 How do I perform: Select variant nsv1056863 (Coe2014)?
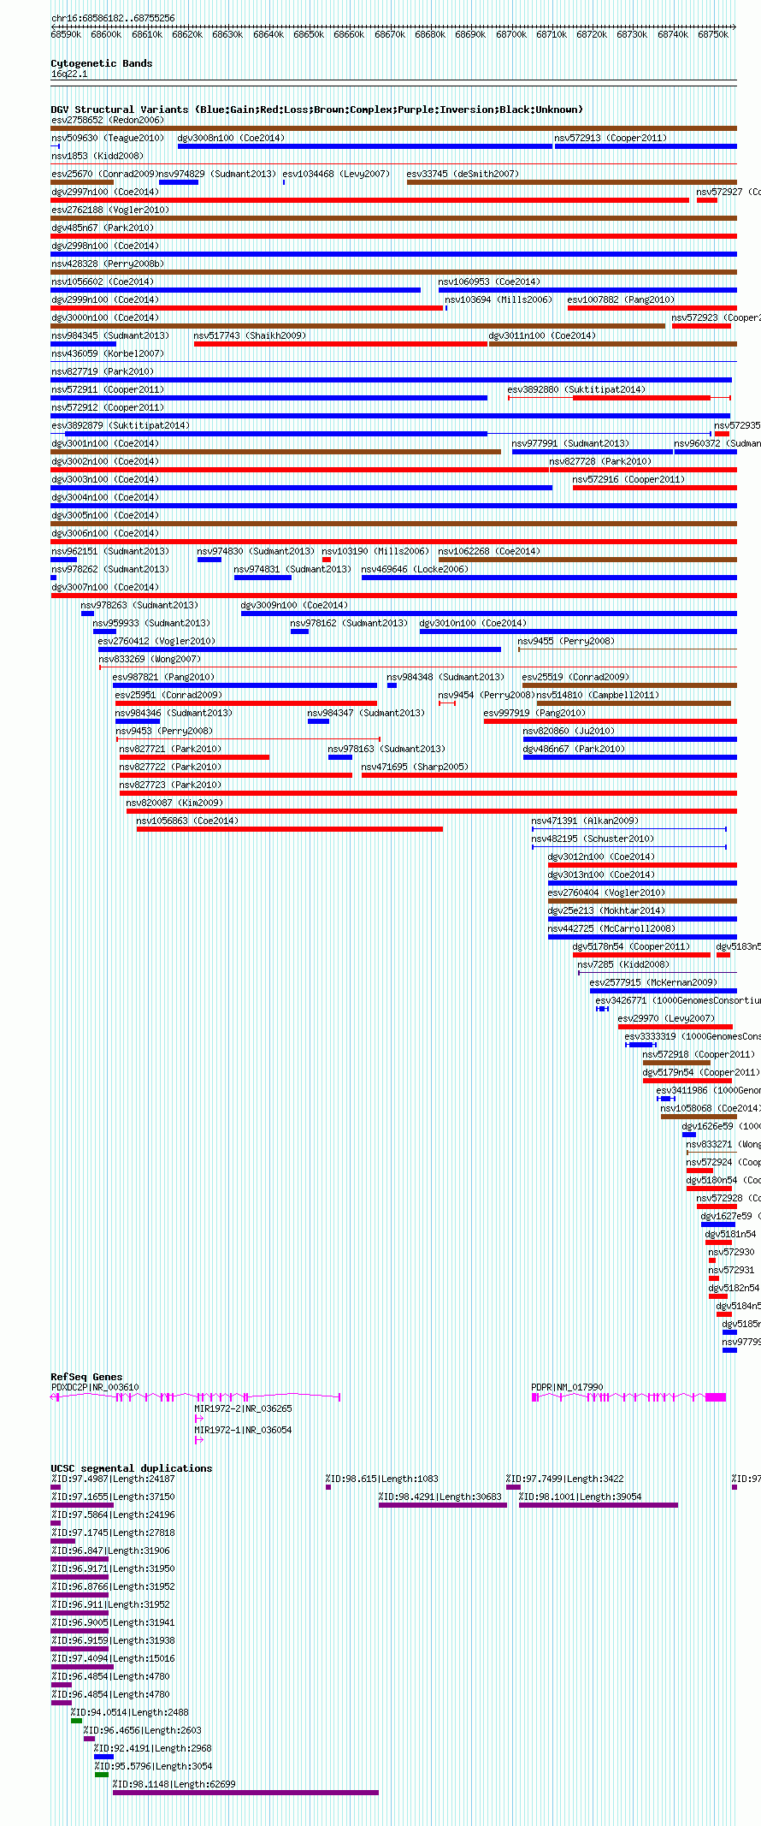tap(187, 821)
